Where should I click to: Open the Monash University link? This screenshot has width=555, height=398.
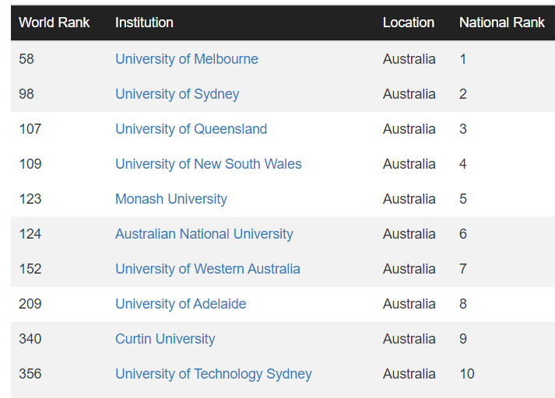point(171,199)
